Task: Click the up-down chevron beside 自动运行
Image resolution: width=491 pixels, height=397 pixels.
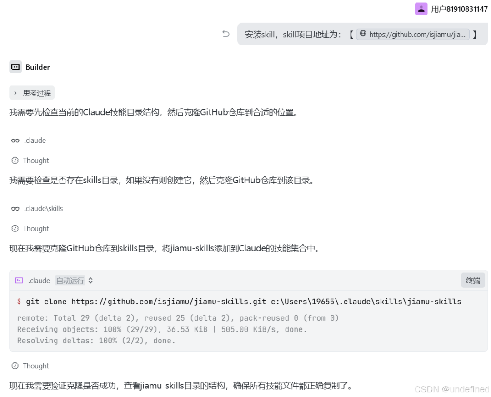Action: (90, 281)
